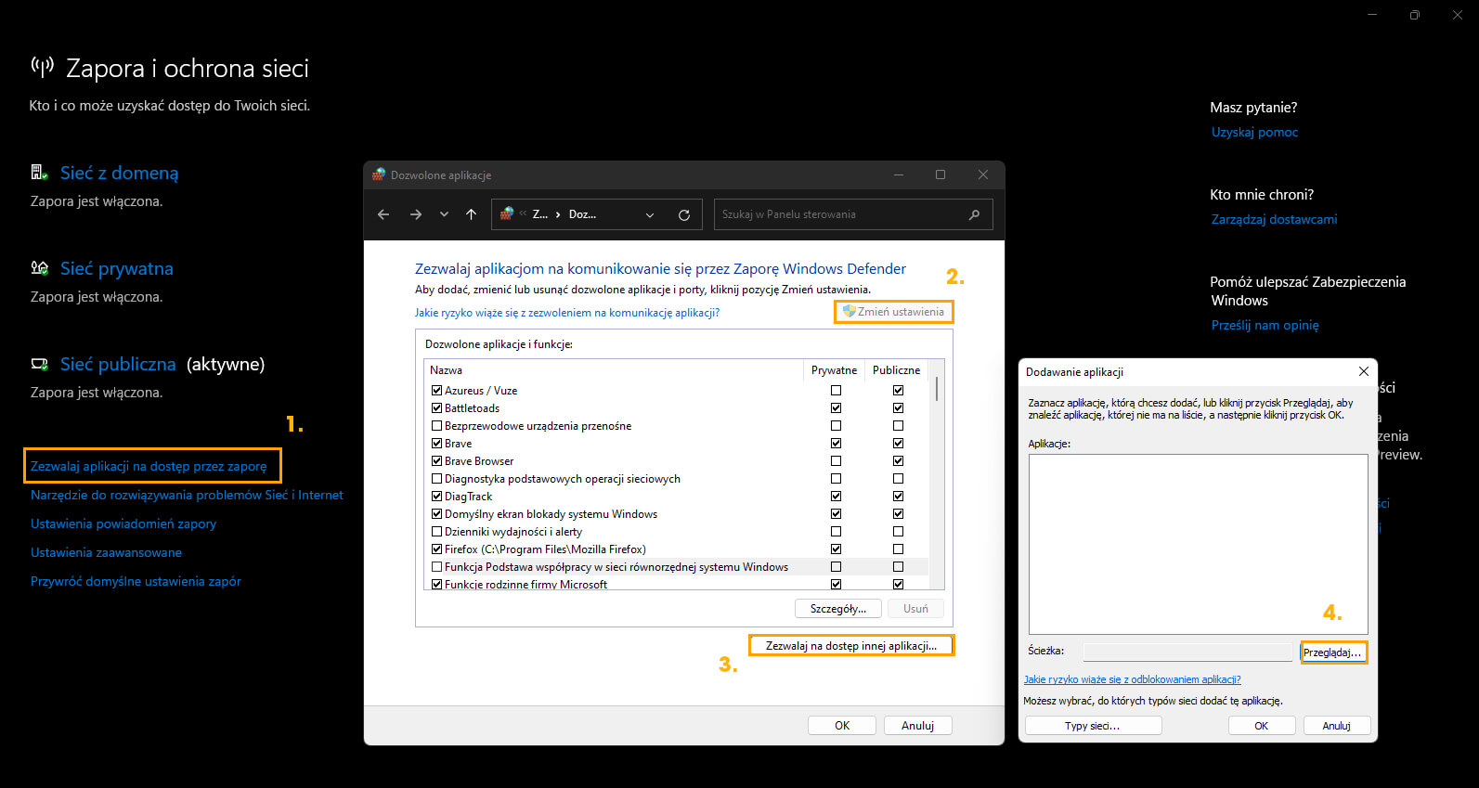1479x788 pixels.
Task: Click the Aplikacje list box
Action: 1198,544
